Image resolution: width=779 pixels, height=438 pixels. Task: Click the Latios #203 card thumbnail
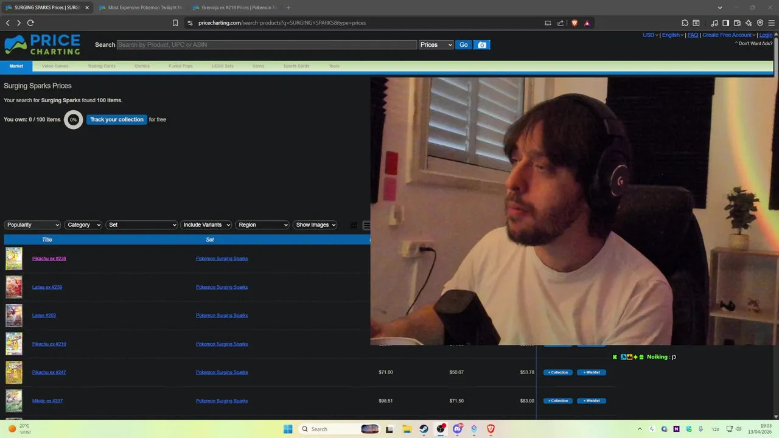(x=14, y=316)
